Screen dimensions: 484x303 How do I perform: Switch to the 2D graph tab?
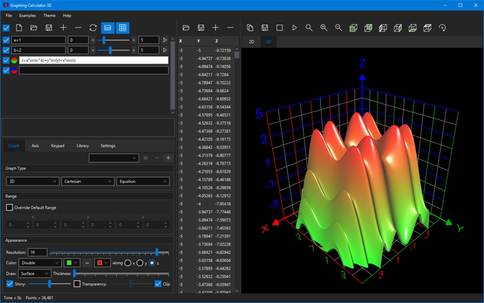pyautogui.click(x=251, y=42)
